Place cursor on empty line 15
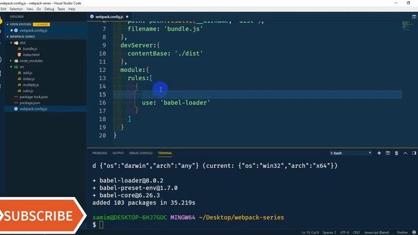The image size is (418, 235). pos(257,94)
